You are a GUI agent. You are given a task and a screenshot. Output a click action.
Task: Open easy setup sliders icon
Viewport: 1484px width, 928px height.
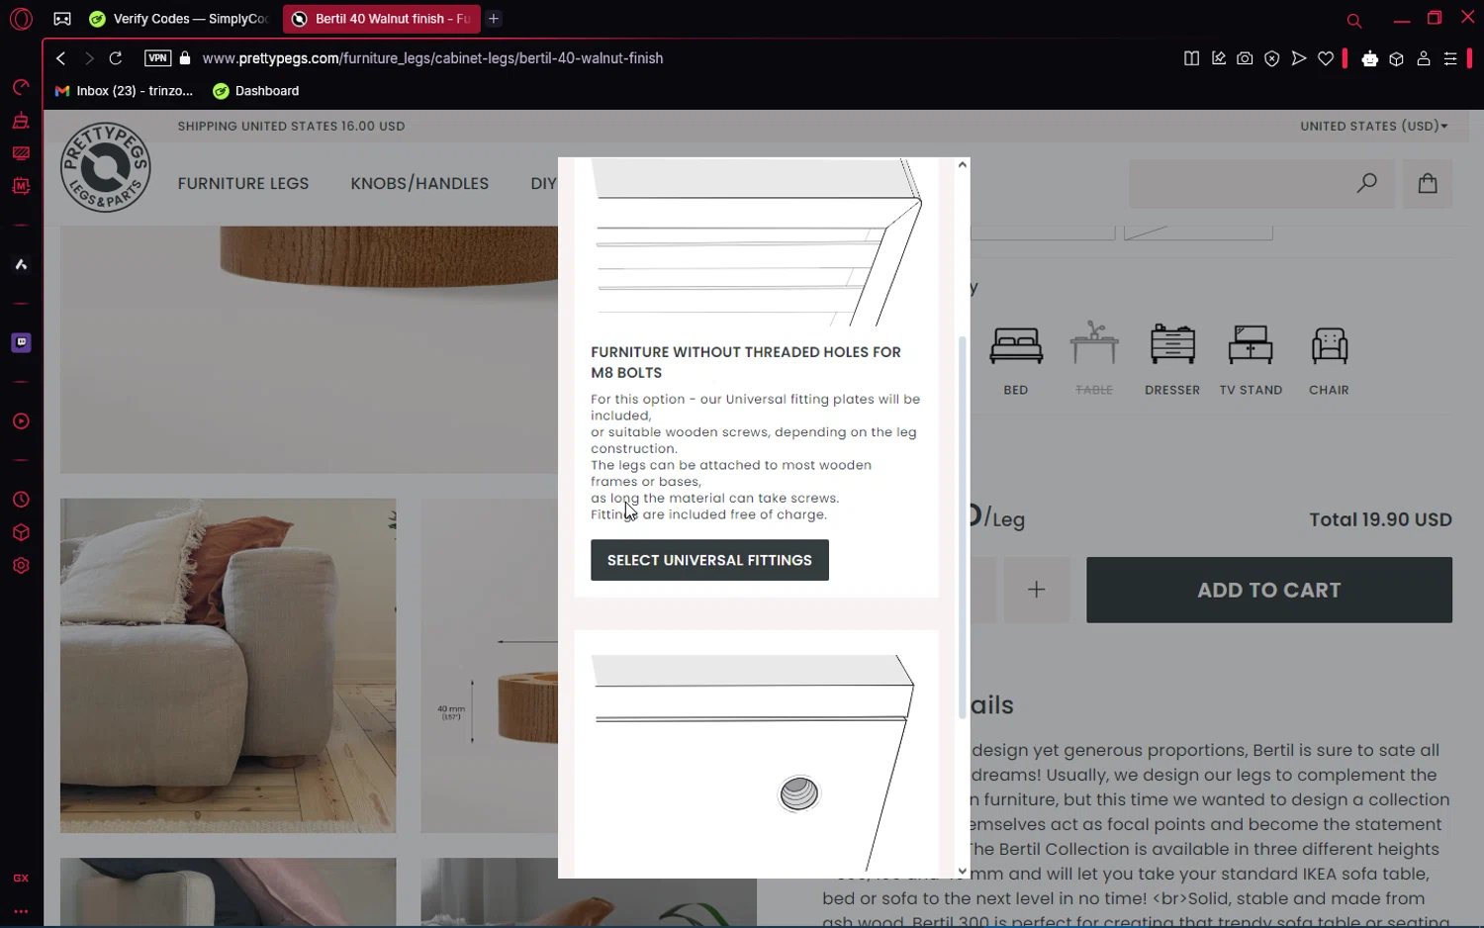tap(1450, 59)
